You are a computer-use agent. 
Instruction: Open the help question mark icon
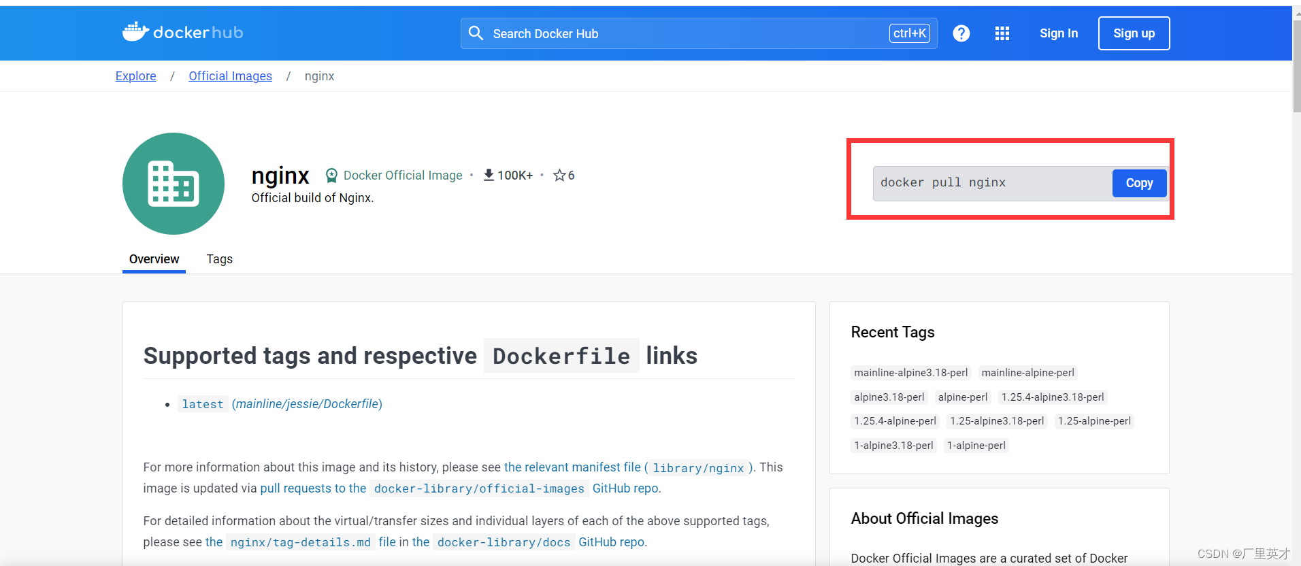pos(961,33)
